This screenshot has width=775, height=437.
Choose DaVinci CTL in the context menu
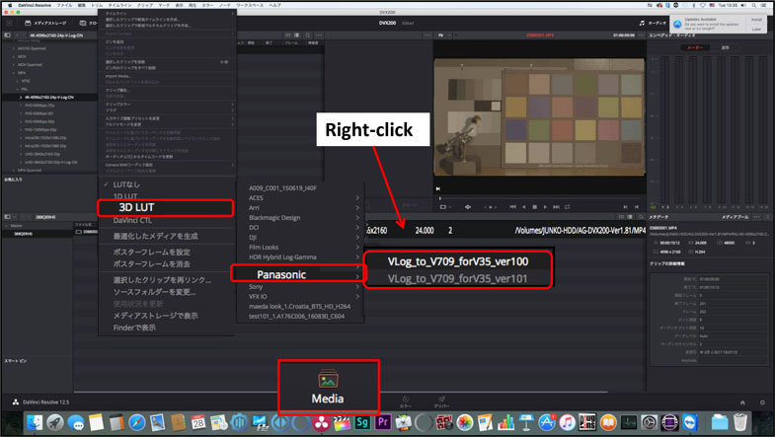click(132, 220)
